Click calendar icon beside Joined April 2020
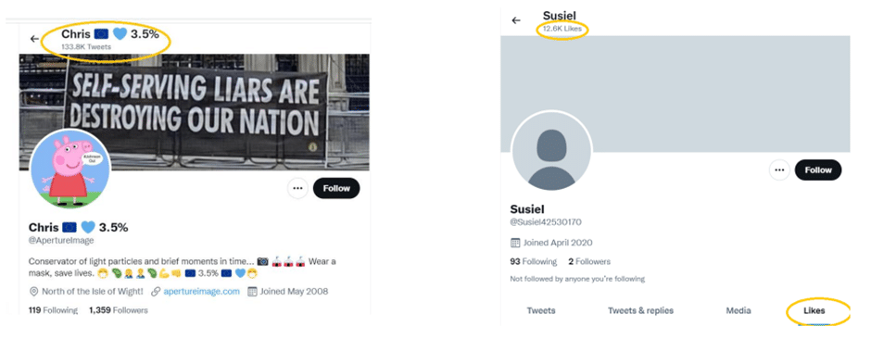 pos(515,243)
